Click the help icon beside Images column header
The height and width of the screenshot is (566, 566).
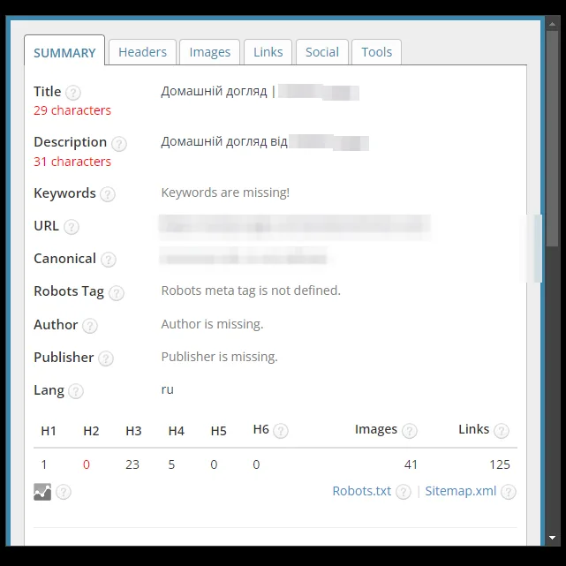click(410, 431)
